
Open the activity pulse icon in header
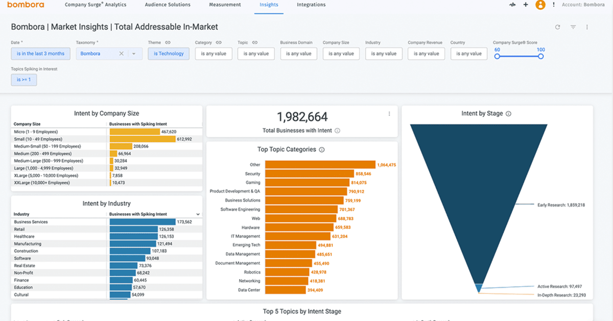pyautogui.click(x=512, y=5)
